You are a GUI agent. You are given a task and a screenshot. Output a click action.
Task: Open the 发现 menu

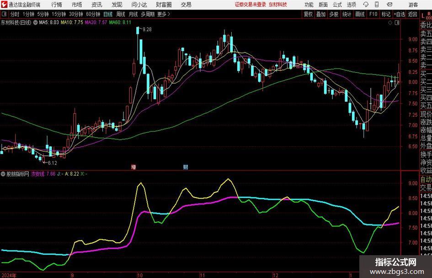[117, 5]
